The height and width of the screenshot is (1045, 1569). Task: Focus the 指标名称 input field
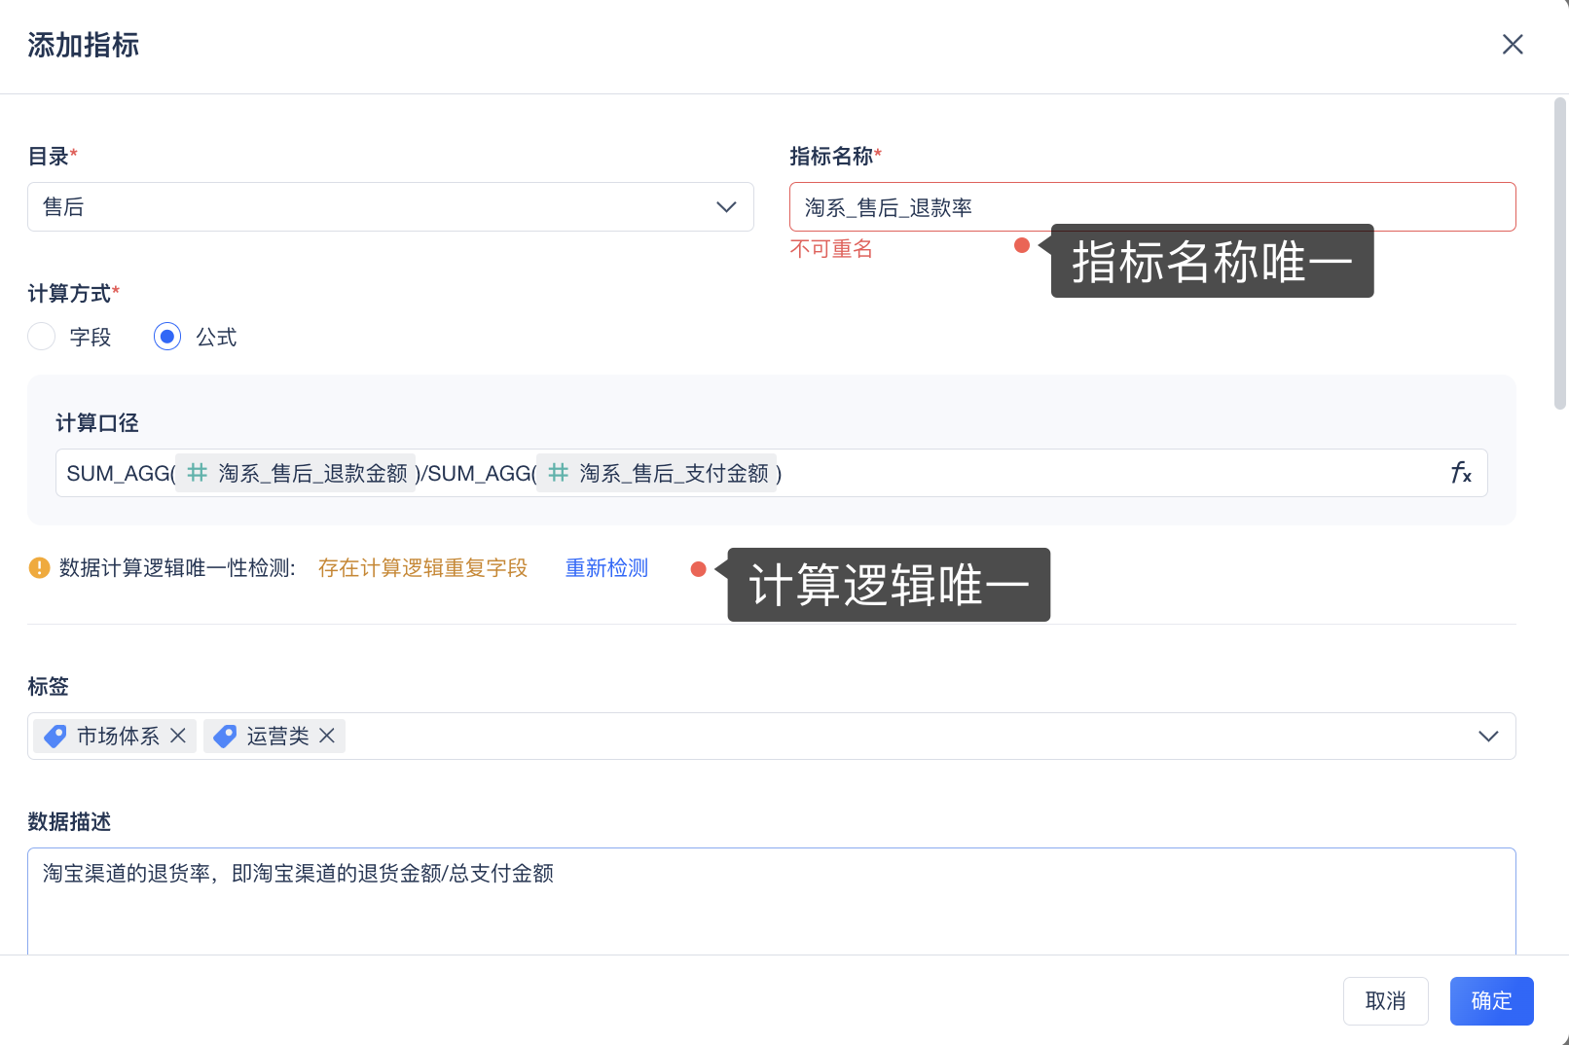(x=1152, y=207)
